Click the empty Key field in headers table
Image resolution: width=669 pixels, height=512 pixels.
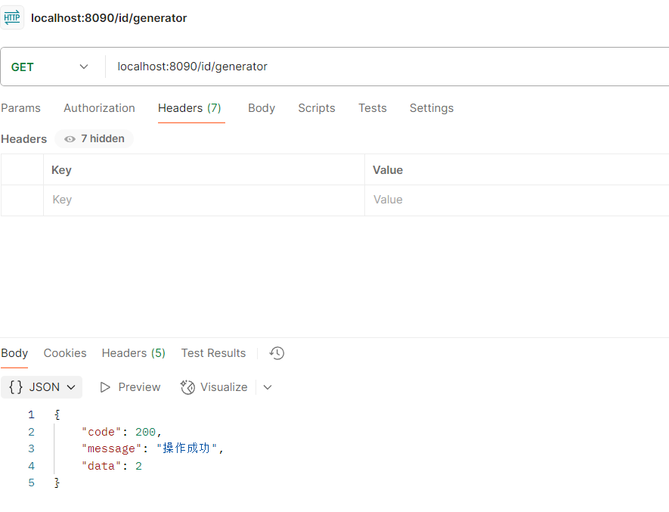151,199
